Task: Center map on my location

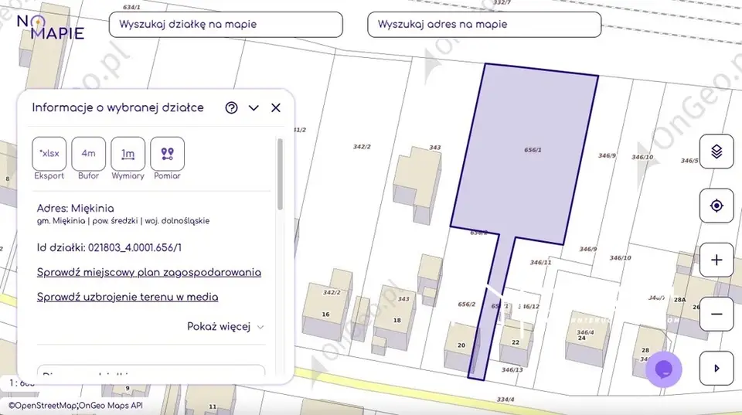Action: (x=716, y=206)
